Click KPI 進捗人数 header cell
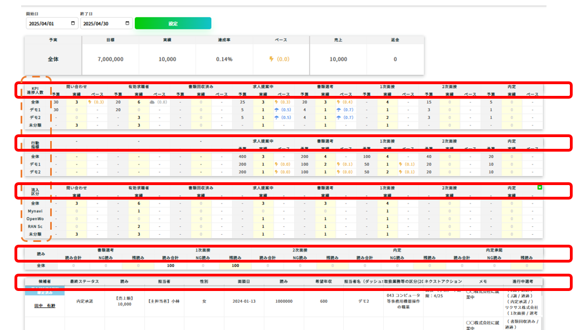This screenshot has height=330, width=576. point(35,90)
